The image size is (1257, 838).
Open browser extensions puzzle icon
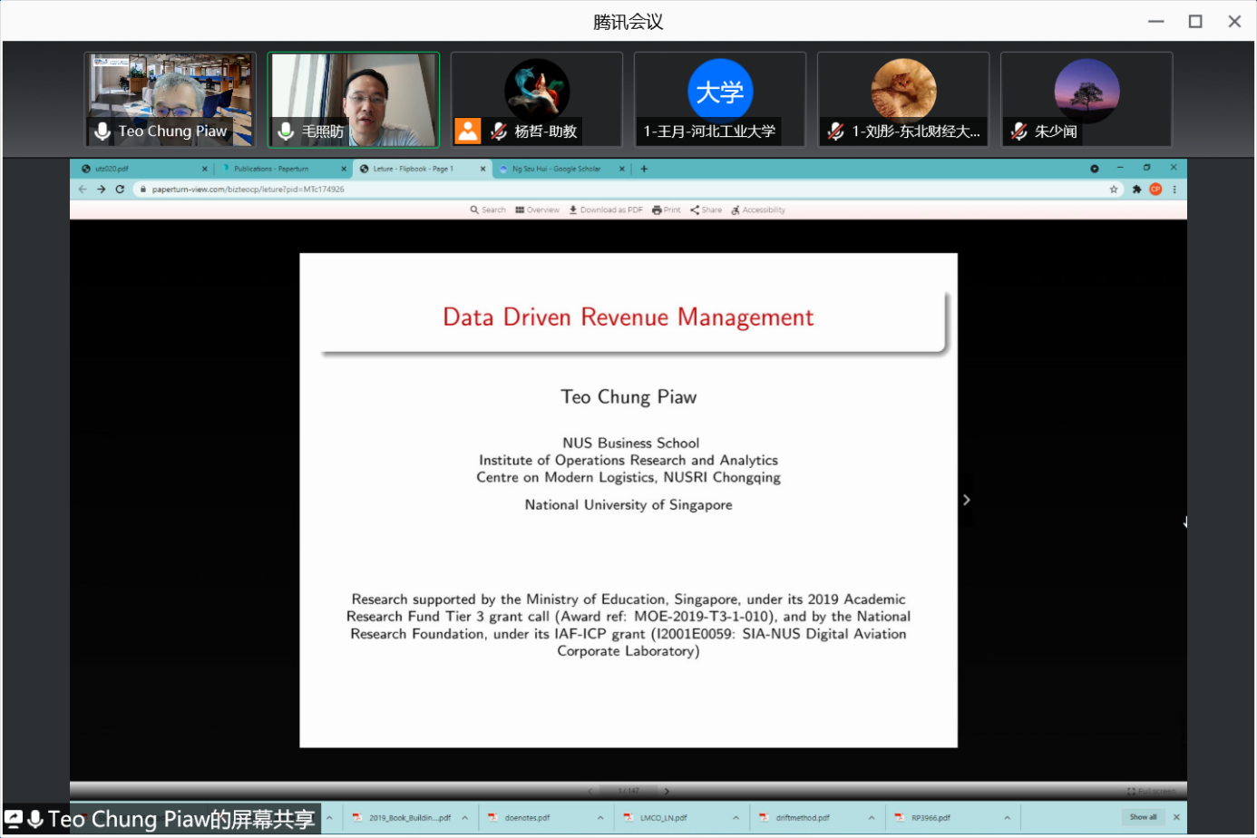pos(1136,190)
